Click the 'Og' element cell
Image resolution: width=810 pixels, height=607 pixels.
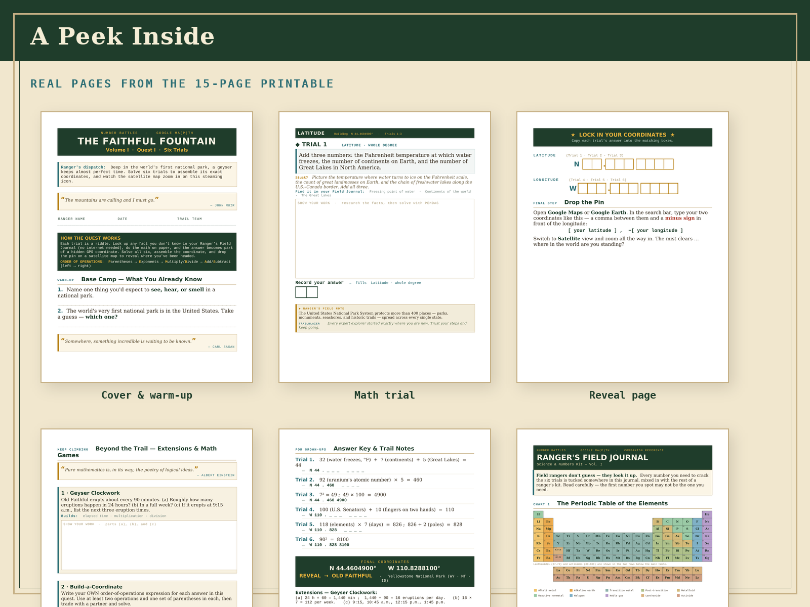pos(707,558)
